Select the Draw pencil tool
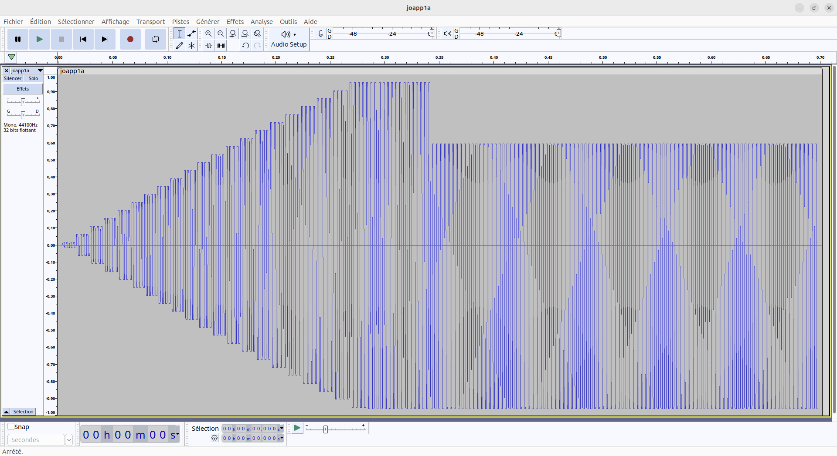 click(179, 45)
